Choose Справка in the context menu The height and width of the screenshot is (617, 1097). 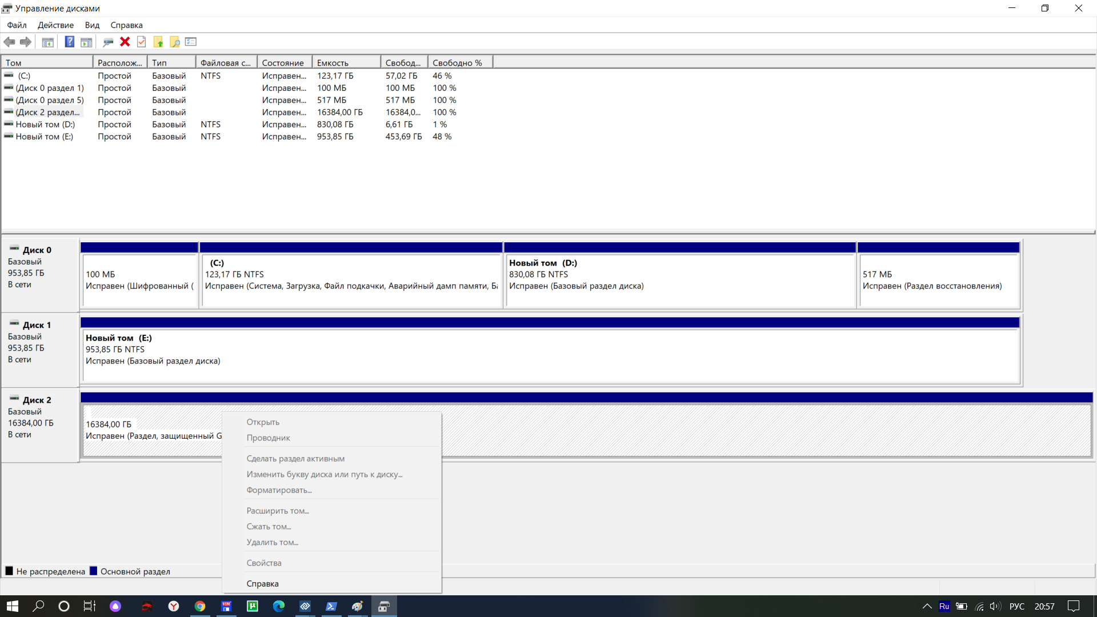tap(262, 583)
